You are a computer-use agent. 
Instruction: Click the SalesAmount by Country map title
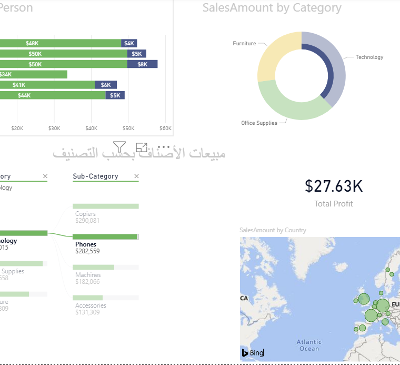pyautogui.click(x=273, y=230)
